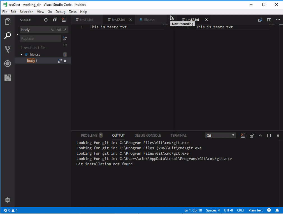Open the Go menu

click(x=50, y=12)
